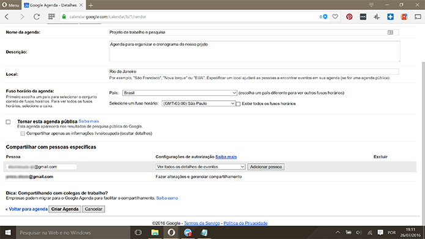The image size is (425, 239).
Task: Reload the page with refresh icon
Action: click(37, 17)
